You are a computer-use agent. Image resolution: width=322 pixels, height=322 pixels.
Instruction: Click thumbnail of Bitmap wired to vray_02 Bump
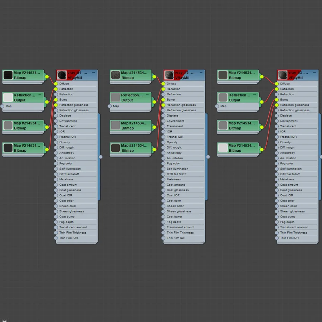[116, 125]
